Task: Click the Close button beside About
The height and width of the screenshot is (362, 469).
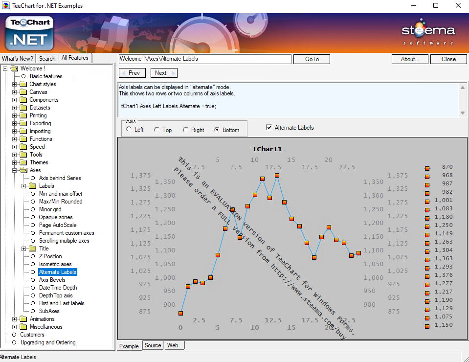Action: click(448, 59)
